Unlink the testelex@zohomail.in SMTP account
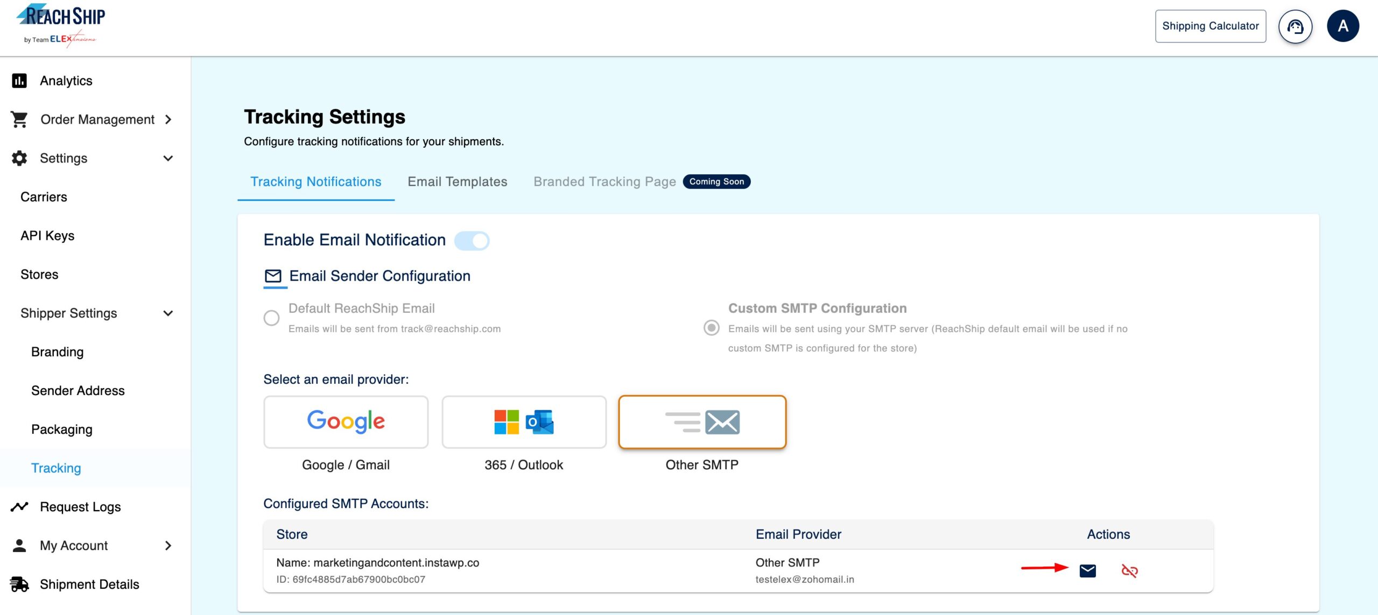 pos(1129,570)
